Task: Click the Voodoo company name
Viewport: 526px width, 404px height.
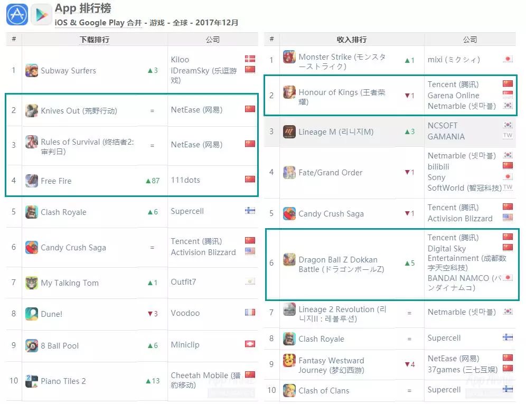Action: click(185, 313)
